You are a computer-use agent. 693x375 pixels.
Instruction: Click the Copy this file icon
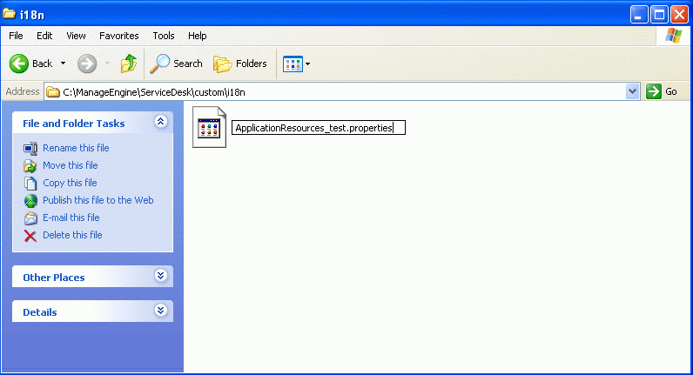click(30, 184)
